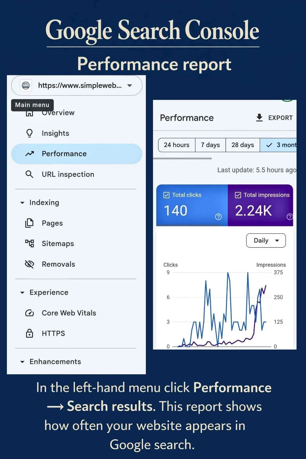The width and height of the screenshot is (306, 459).
Task: Select Performance in the sidebar
Action: tap(77, 154)
